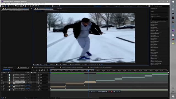Select the Hand tool
176x99 pixels.
(x=8, y=6)
